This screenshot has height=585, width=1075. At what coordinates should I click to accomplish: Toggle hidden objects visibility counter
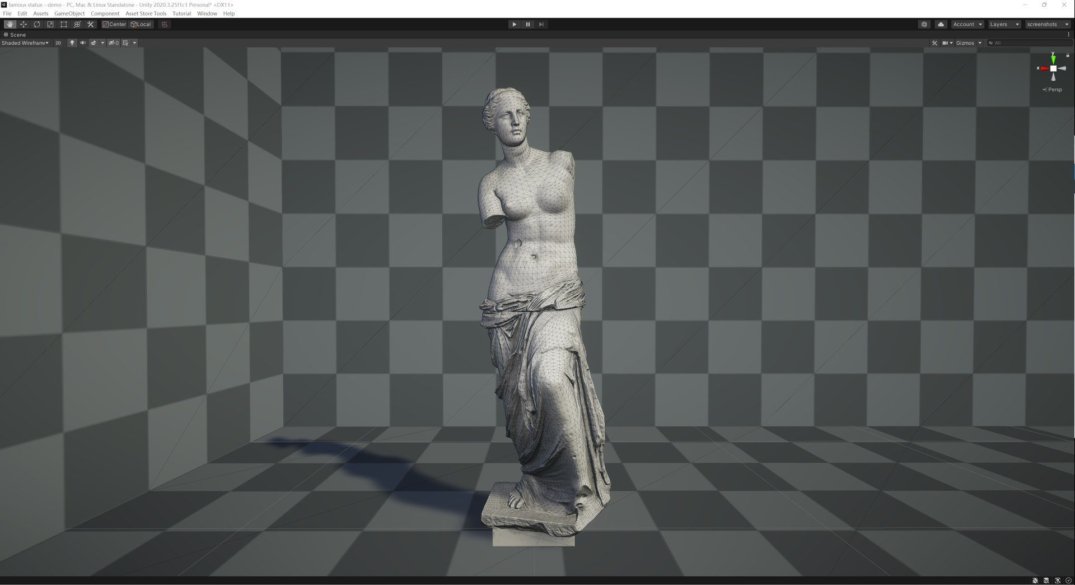point(114,43)
